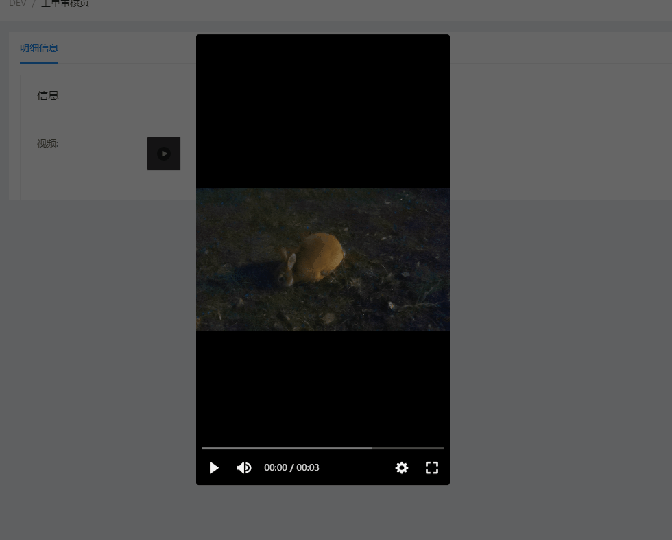
Task: Switch to the 明细信息 tab
Action: [39, 48]
